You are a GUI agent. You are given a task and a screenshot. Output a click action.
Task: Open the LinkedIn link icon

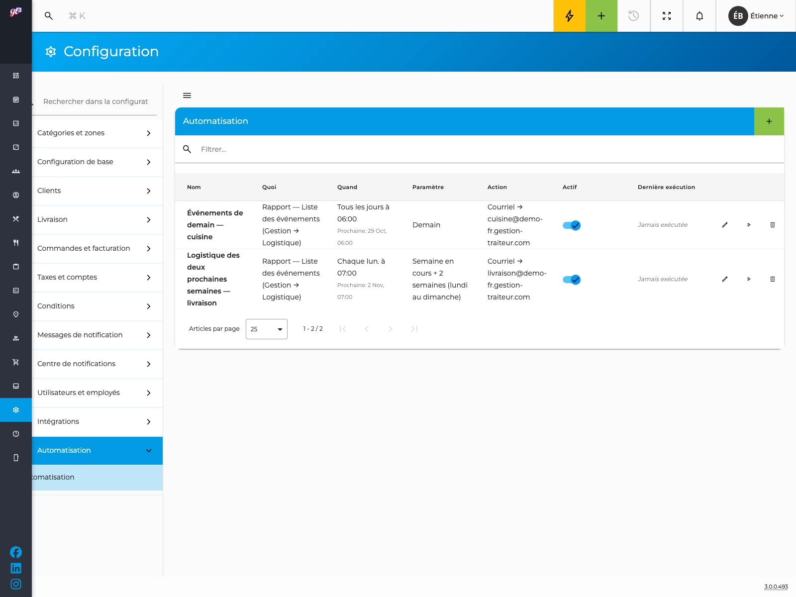pos(16,568)
